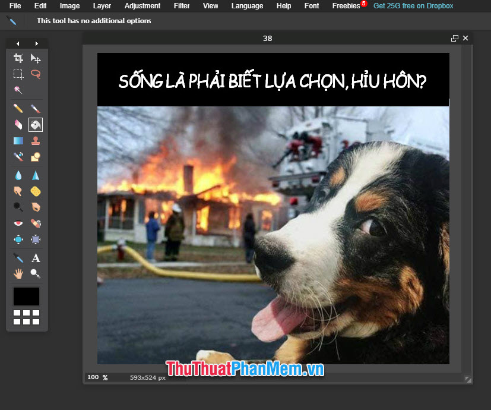Image resolution: width=491 pixels, height=410 pixels.
Task: Click the red Freebies notification badge
Action: (364, 4)
